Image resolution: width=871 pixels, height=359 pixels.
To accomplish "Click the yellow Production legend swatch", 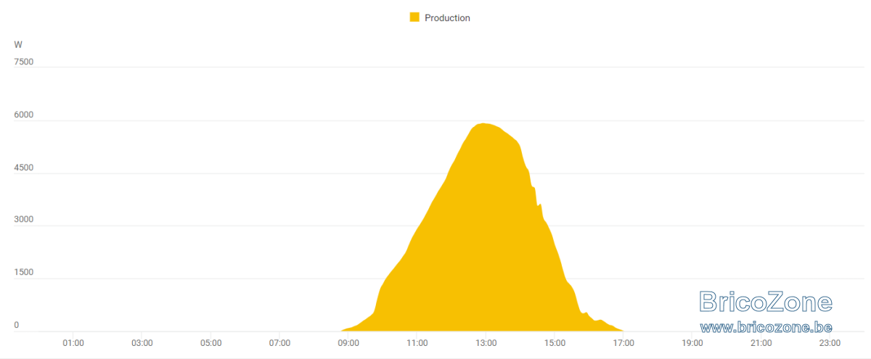I will tap(414, 17).
